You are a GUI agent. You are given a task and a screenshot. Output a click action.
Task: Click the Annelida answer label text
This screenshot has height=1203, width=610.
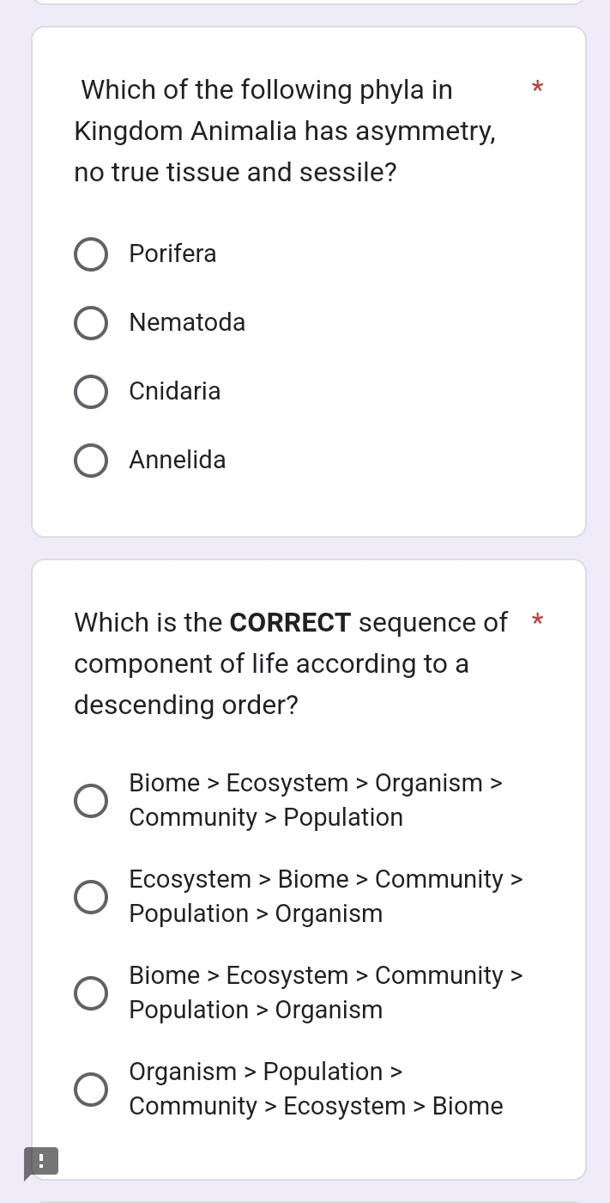pyautogui.click(x=177, y=461)
